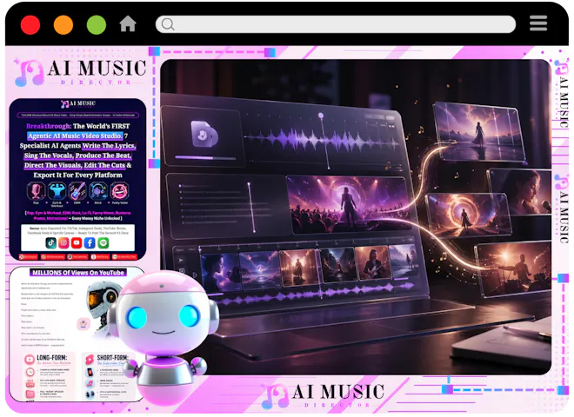Select the Rap microphone genre icon
The width and height of the screenshot is (574, 417).
click(x=36, y=191)
